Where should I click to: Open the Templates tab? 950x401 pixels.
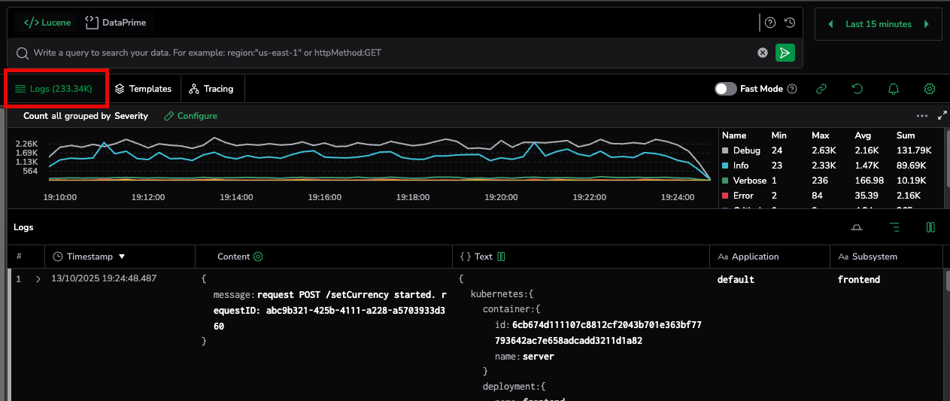[143, 89]
